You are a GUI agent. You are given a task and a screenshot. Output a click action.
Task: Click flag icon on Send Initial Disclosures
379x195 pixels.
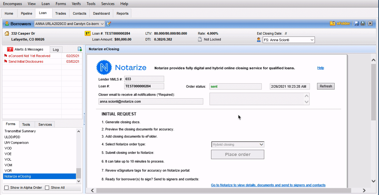coord(6,61)
